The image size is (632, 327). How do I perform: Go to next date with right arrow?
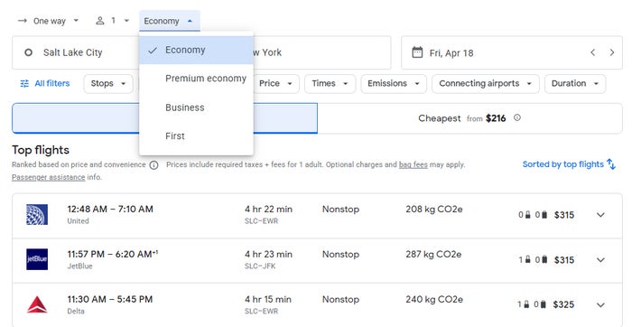(x=612, y=52)
